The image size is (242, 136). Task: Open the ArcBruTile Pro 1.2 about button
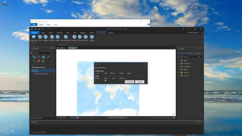34,39
